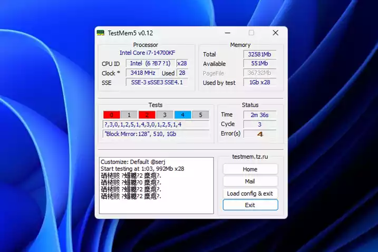The image size is (378, 252).
Task: Click test indicator 1
Action: 129,115
